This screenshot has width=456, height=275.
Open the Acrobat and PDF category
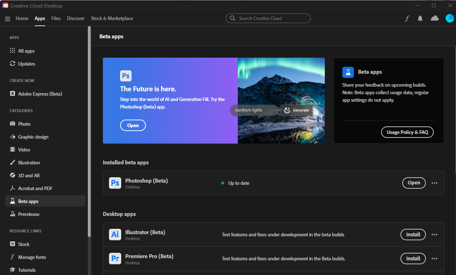[x=35, y=188]
